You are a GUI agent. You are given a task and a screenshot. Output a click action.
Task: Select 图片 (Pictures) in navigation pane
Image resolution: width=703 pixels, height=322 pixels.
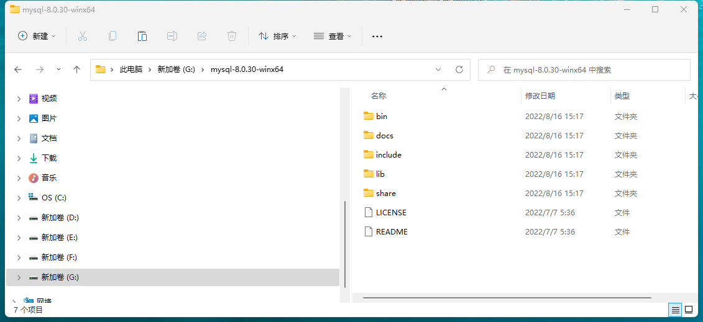pyautogui.click(x=49, y=119)
